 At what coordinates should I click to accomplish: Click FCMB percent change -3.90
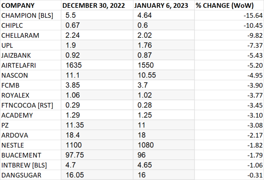[229, 85]
